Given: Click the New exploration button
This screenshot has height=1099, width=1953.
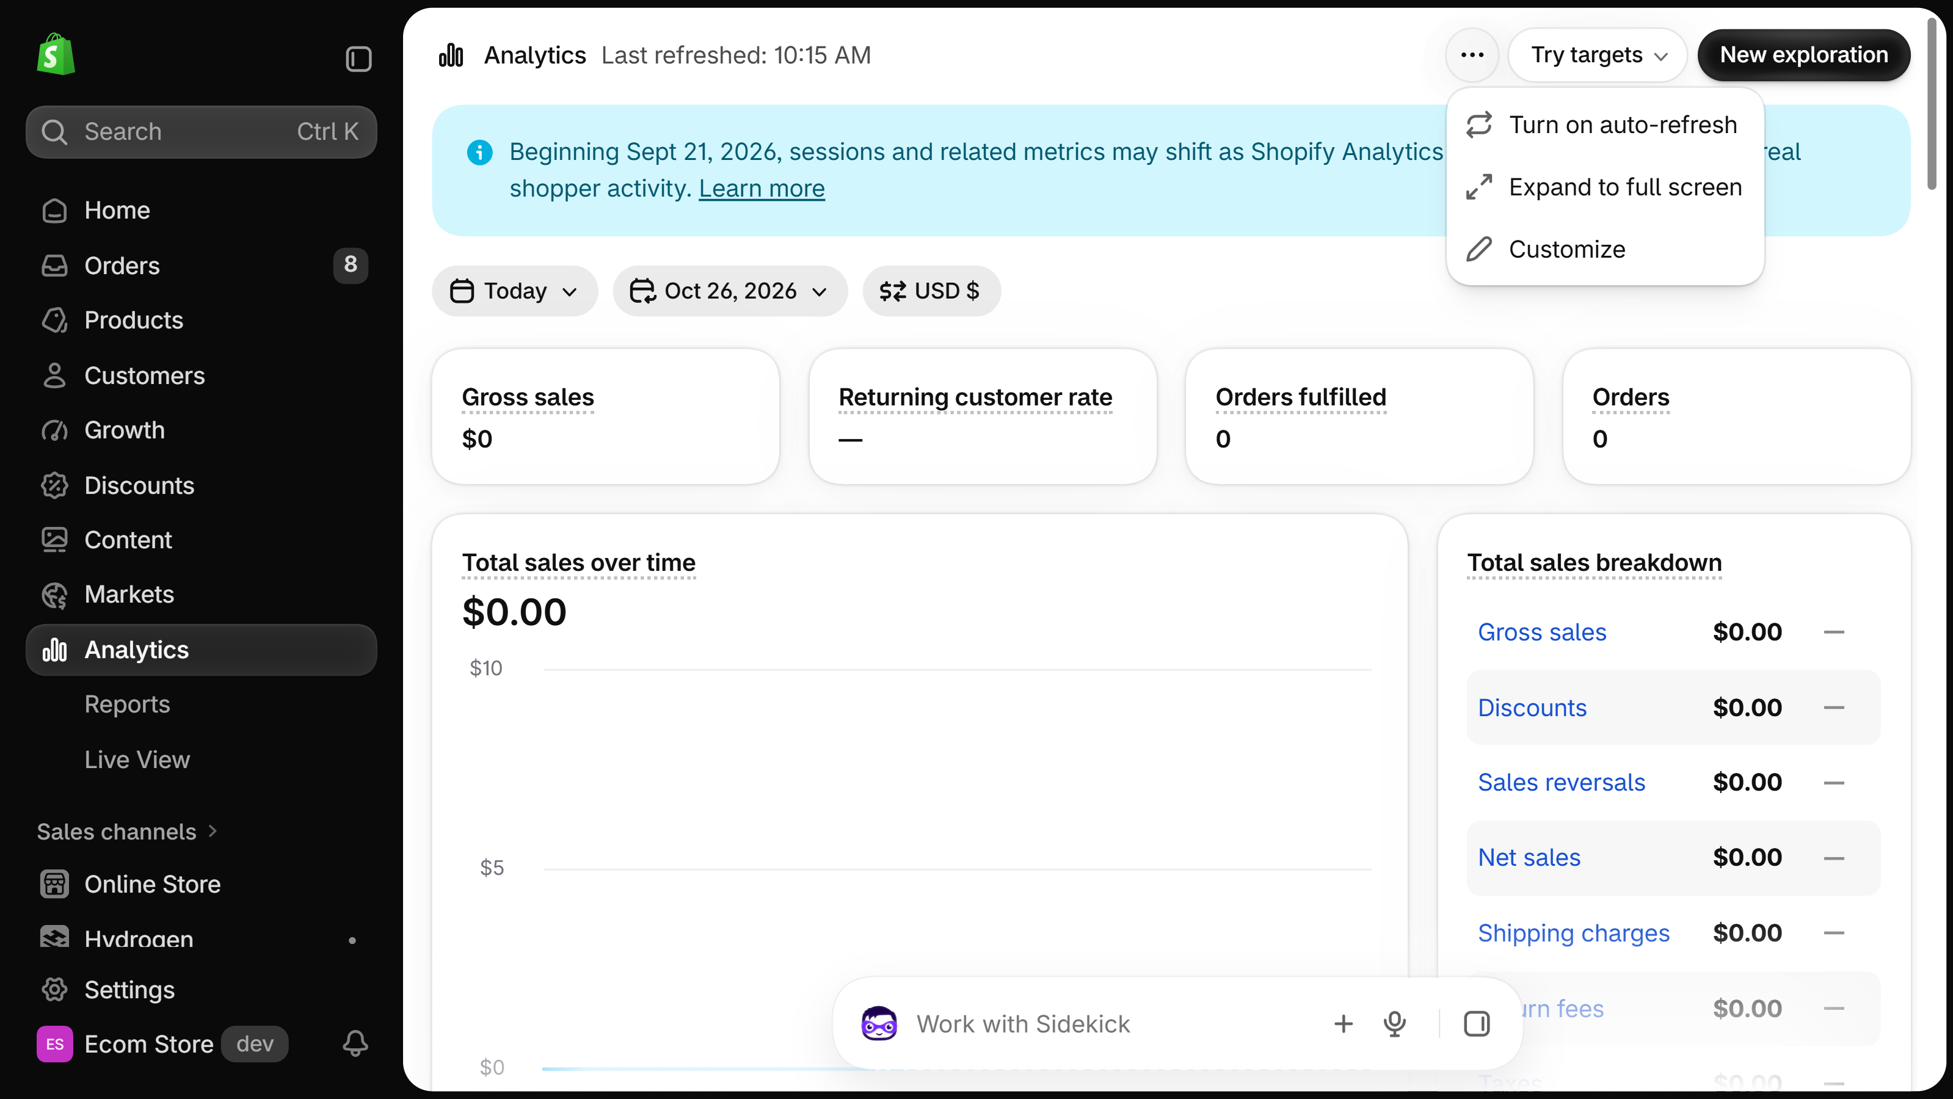Looking at the screenshot, I should click(x=1803, y=54).
